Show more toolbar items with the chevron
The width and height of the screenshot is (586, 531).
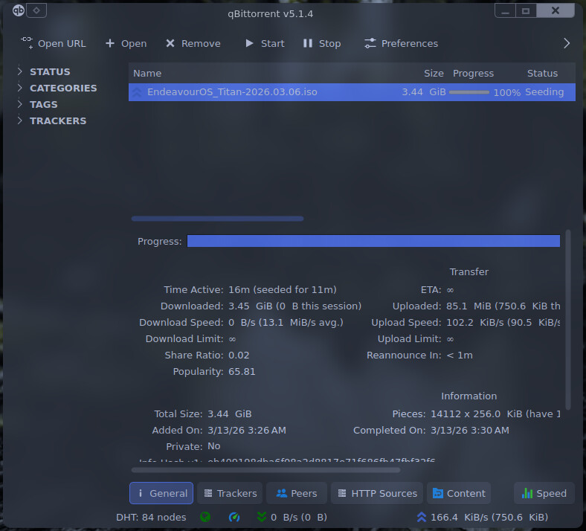[x=567, y=43]
